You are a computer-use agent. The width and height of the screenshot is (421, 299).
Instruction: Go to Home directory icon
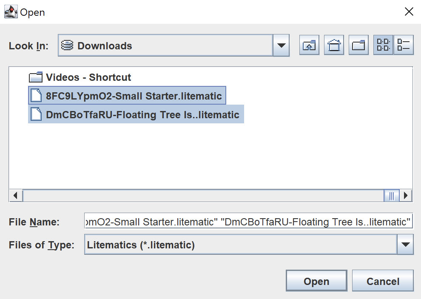(334, 46)
